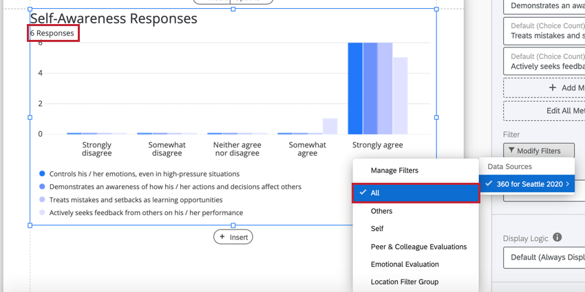Image resolution: width=585 pixels, height=292 pixels.
Task: Open the Display Logic dropdown
Action: [544, 258]
